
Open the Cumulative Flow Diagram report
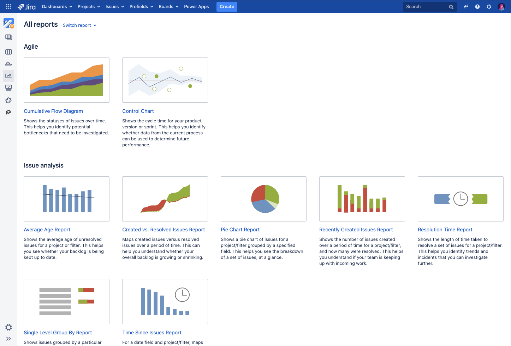click(53, 111)
